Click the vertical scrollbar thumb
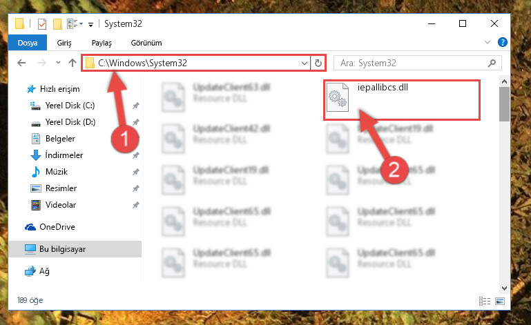The height and width of the screenshot is (325, 531). 504,104
